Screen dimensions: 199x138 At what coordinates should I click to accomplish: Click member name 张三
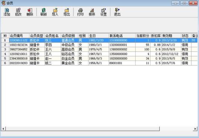53,40
